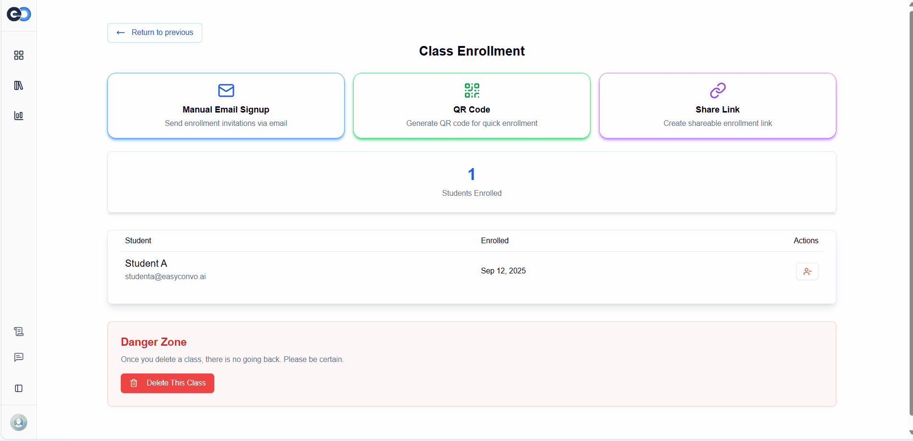This screenshot has width=913, height=441.
Task: Open the dashboard grid icon in sidebar
Action: 19,56
